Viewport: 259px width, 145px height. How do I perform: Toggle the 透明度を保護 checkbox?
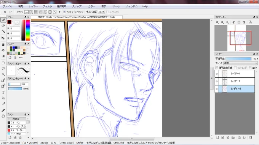tap(217, 68)
